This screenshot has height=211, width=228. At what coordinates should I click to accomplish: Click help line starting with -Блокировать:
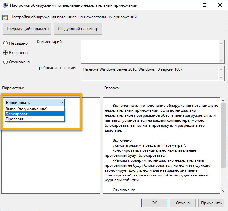(155, 150)
